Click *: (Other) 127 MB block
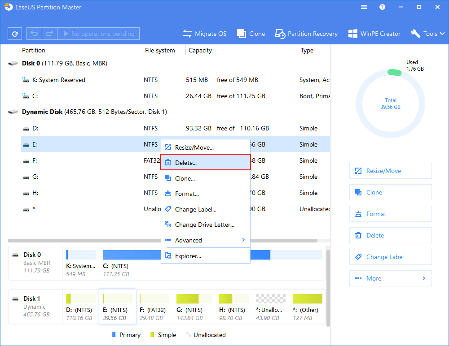449x346 pixels. (x=307, y=307)
